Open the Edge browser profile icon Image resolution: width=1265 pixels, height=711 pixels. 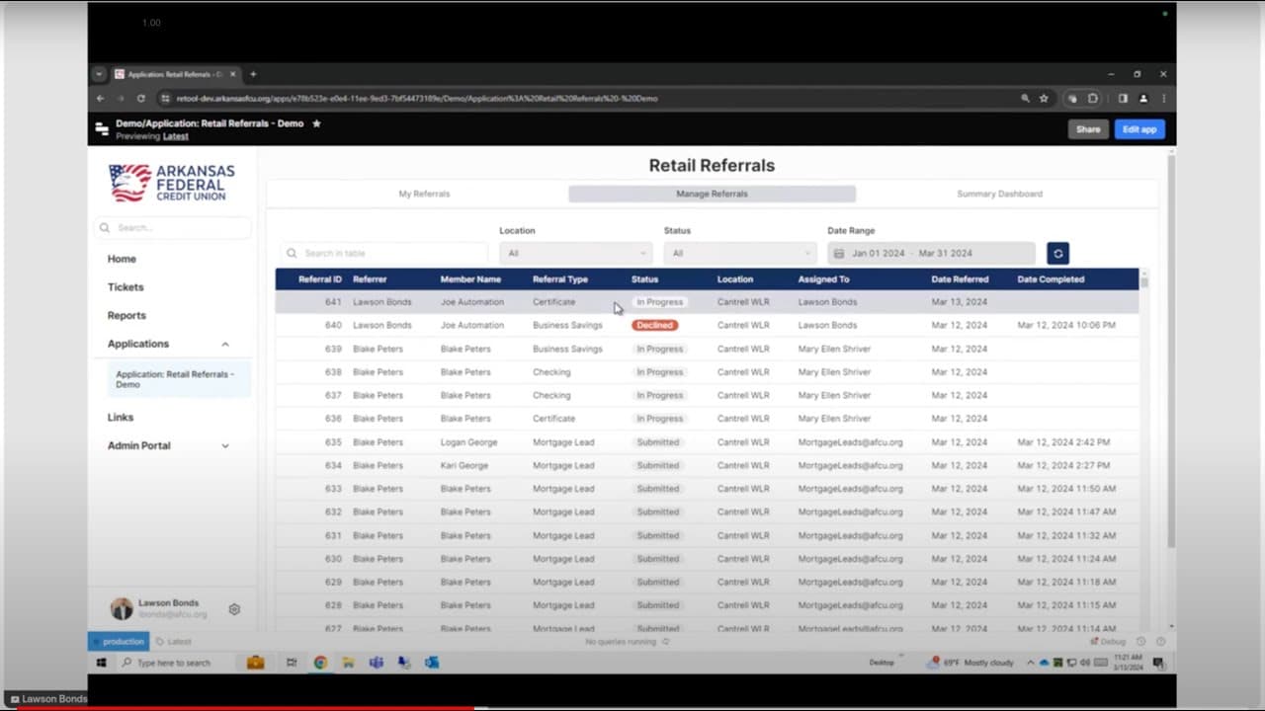[x=1141, y=99]
